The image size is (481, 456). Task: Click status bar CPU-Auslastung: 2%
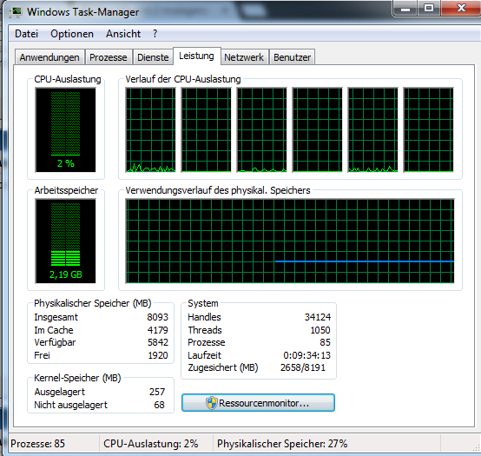click(150, 444)
